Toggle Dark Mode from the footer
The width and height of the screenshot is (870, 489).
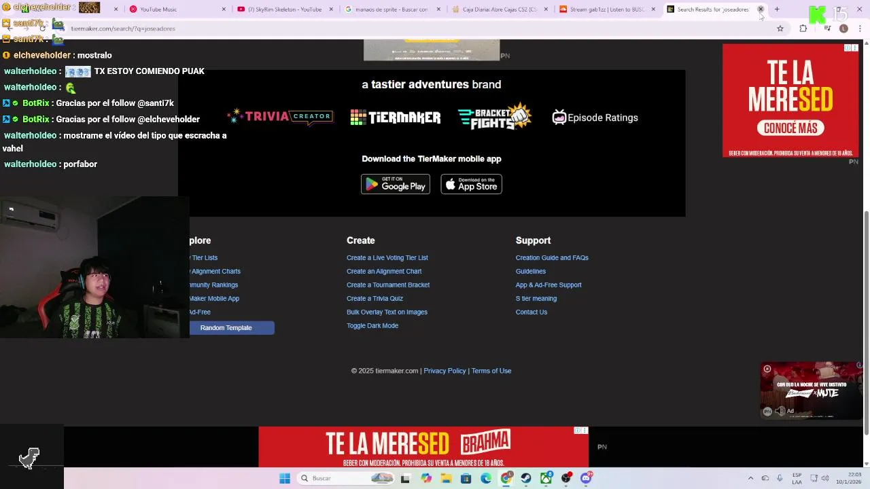click(x=372, y=326)
